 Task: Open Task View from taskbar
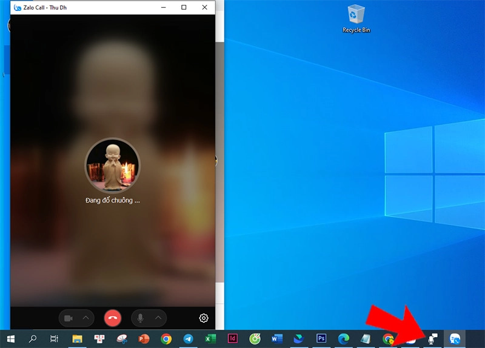(55, 339)
